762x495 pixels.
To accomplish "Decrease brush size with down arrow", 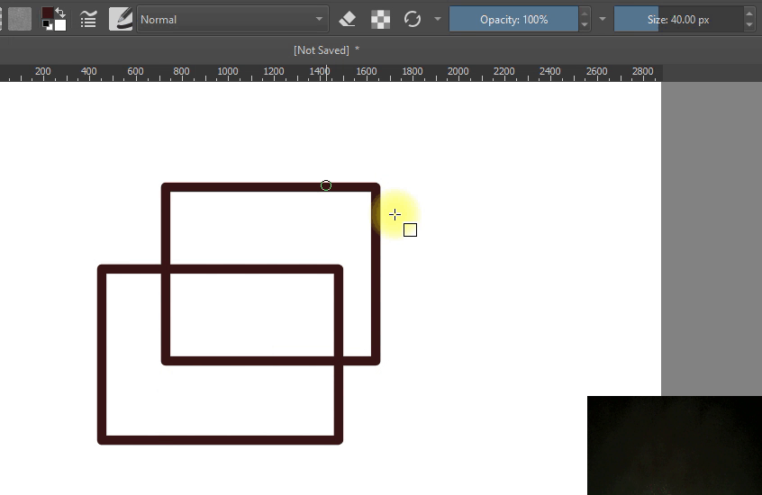I will [749, 25].
